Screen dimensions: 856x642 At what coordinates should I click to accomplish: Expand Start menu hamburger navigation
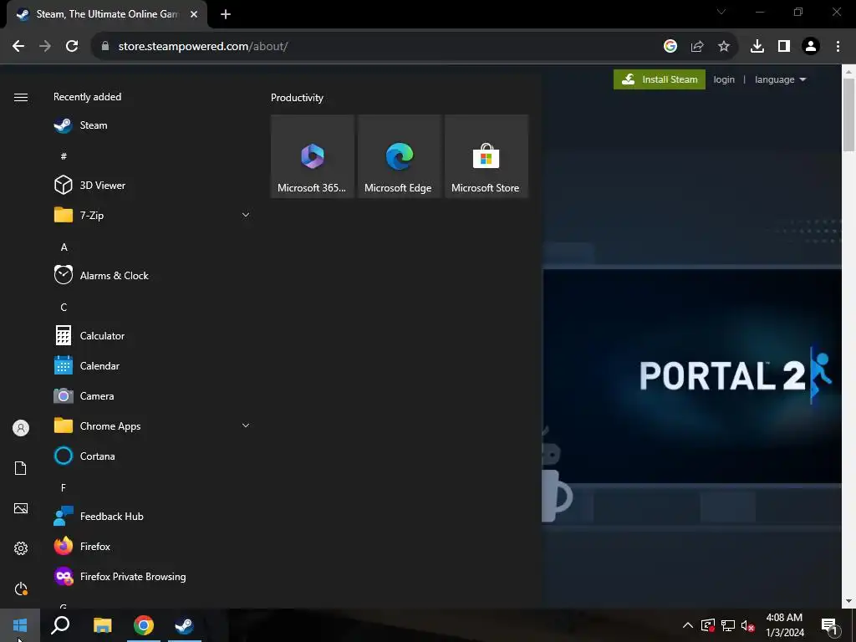click(x=21, y=97)
